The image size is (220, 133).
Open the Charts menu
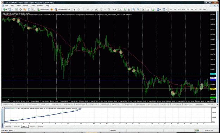[x=26, y=6]
